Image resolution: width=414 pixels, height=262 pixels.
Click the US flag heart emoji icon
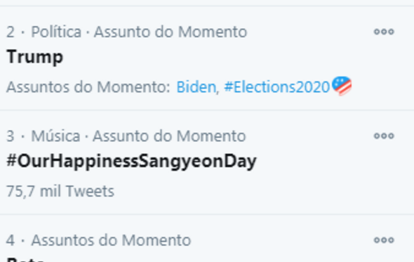pyautogui.click(x=342, y=86)
